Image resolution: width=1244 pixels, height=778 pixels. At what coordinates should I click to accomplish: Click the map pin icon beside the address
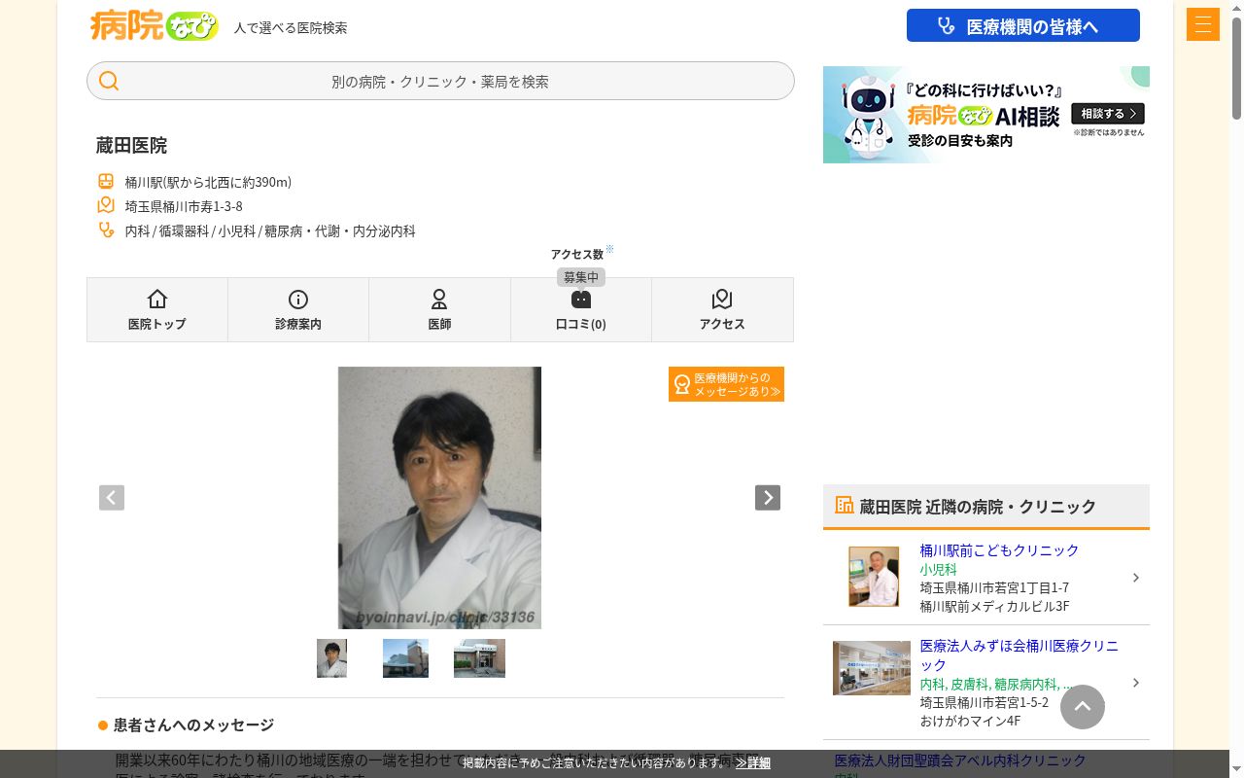(106, 205)
